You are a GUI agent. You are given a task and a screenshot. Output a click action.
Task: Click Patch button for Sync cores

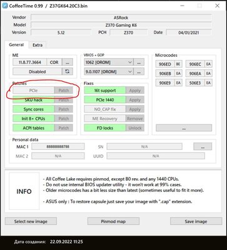point(64,109)
